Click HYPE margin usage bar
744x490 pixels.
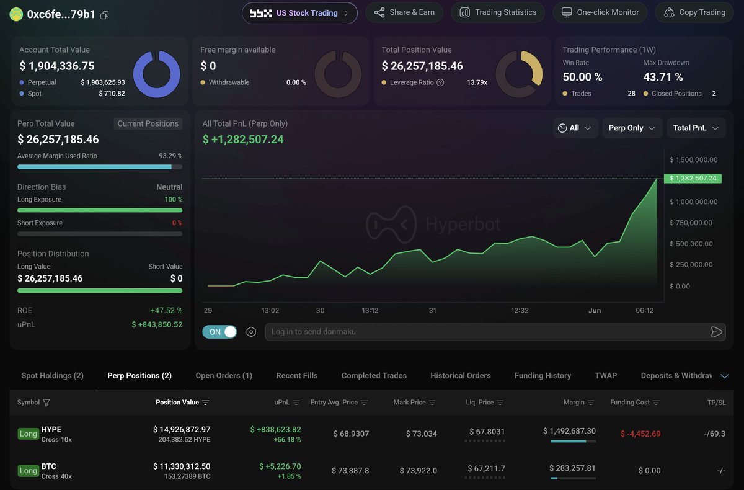(x=573, y=441)
